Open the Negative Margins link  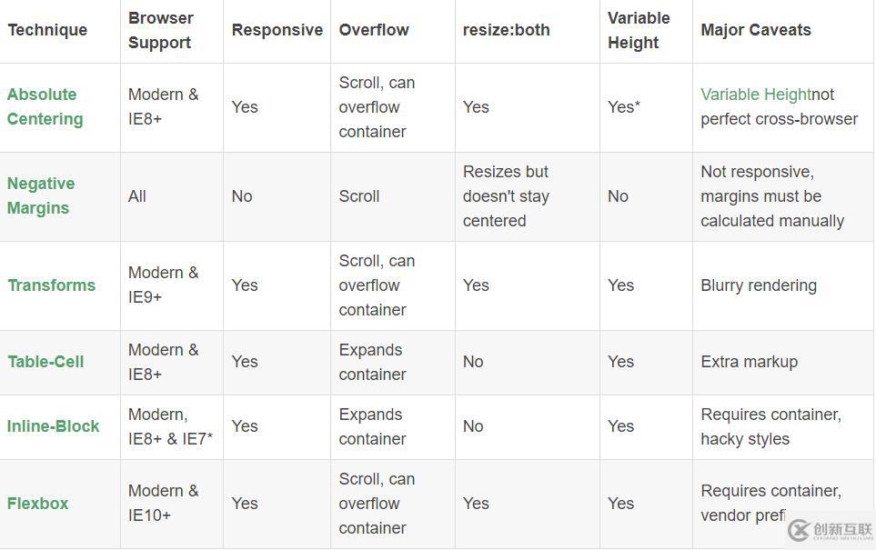pos(41,196)
